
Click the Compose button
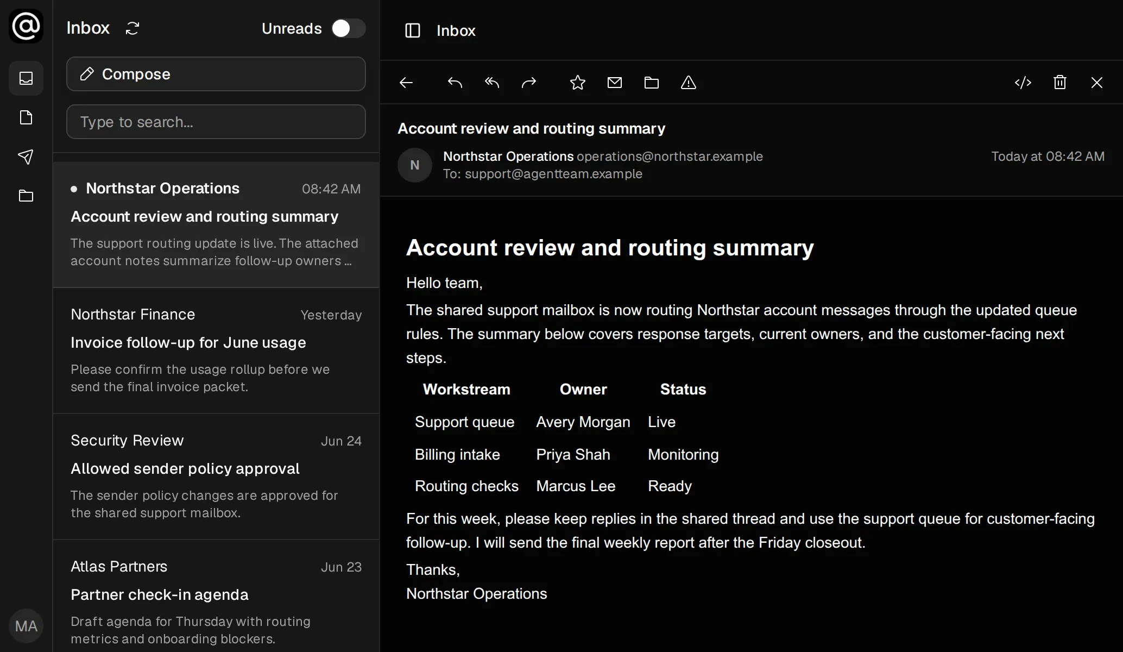(216, 74)
